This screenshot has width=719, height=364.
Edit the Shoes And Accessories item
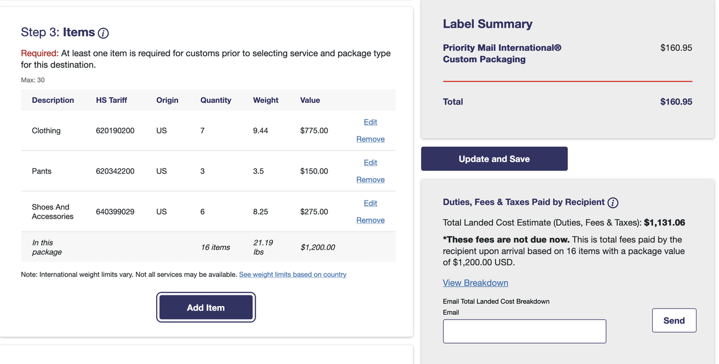(370, 203)
